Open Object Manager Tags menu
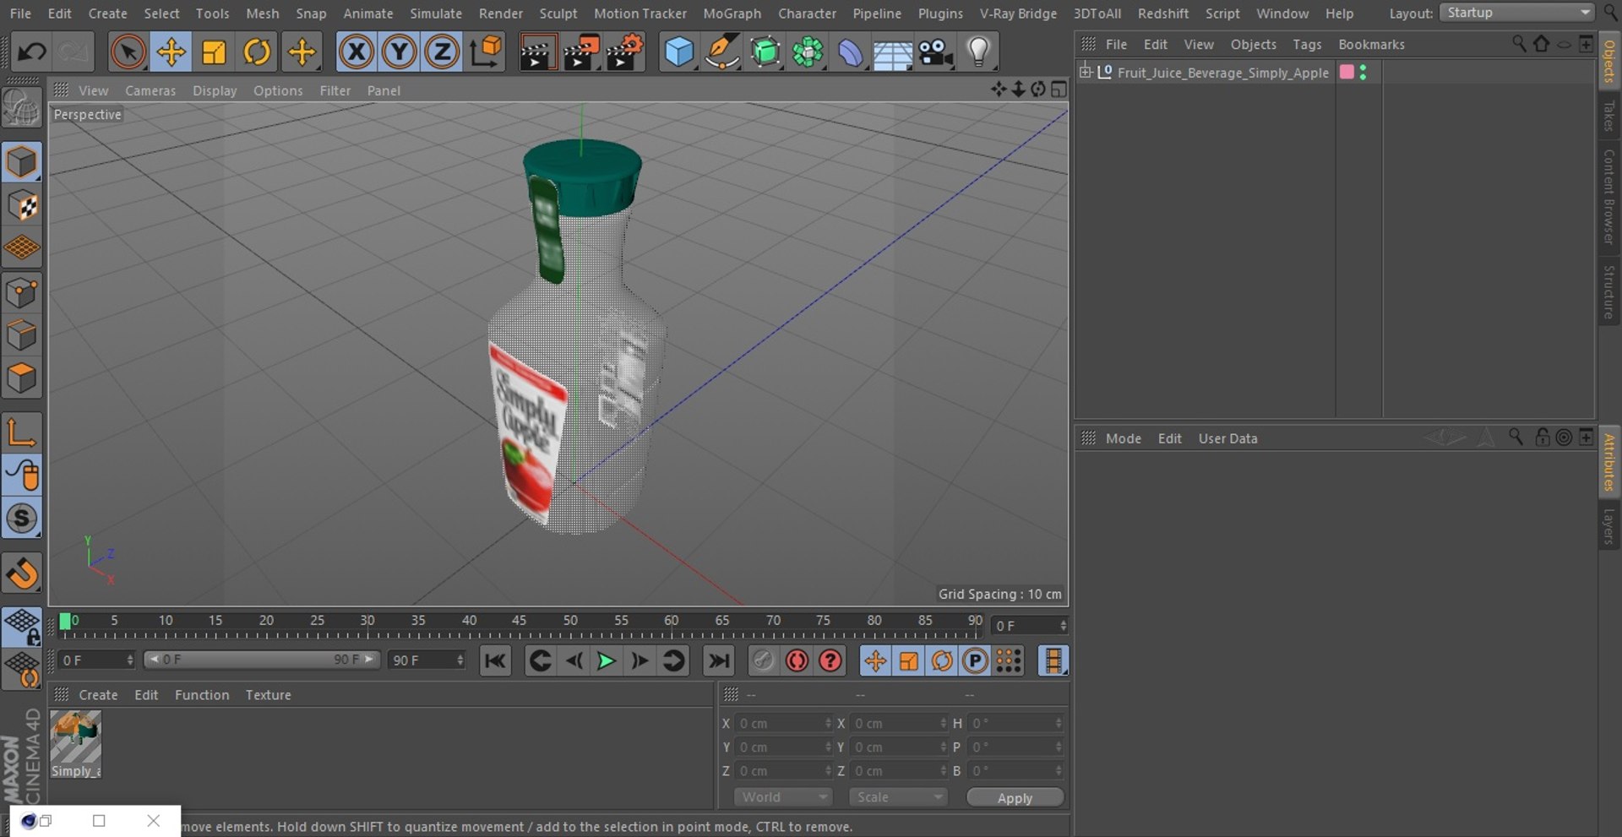Image resolution: width=1622 pixels, height=837 pixels. [x=1307, y=45]
